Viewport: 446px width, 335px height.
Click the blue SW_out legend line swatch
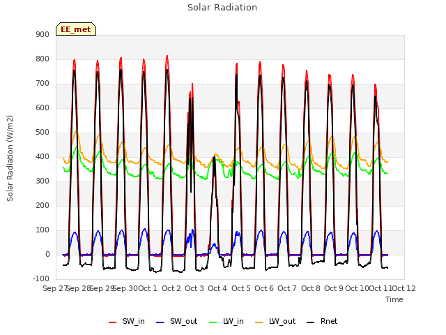click(x=160, y=322)
